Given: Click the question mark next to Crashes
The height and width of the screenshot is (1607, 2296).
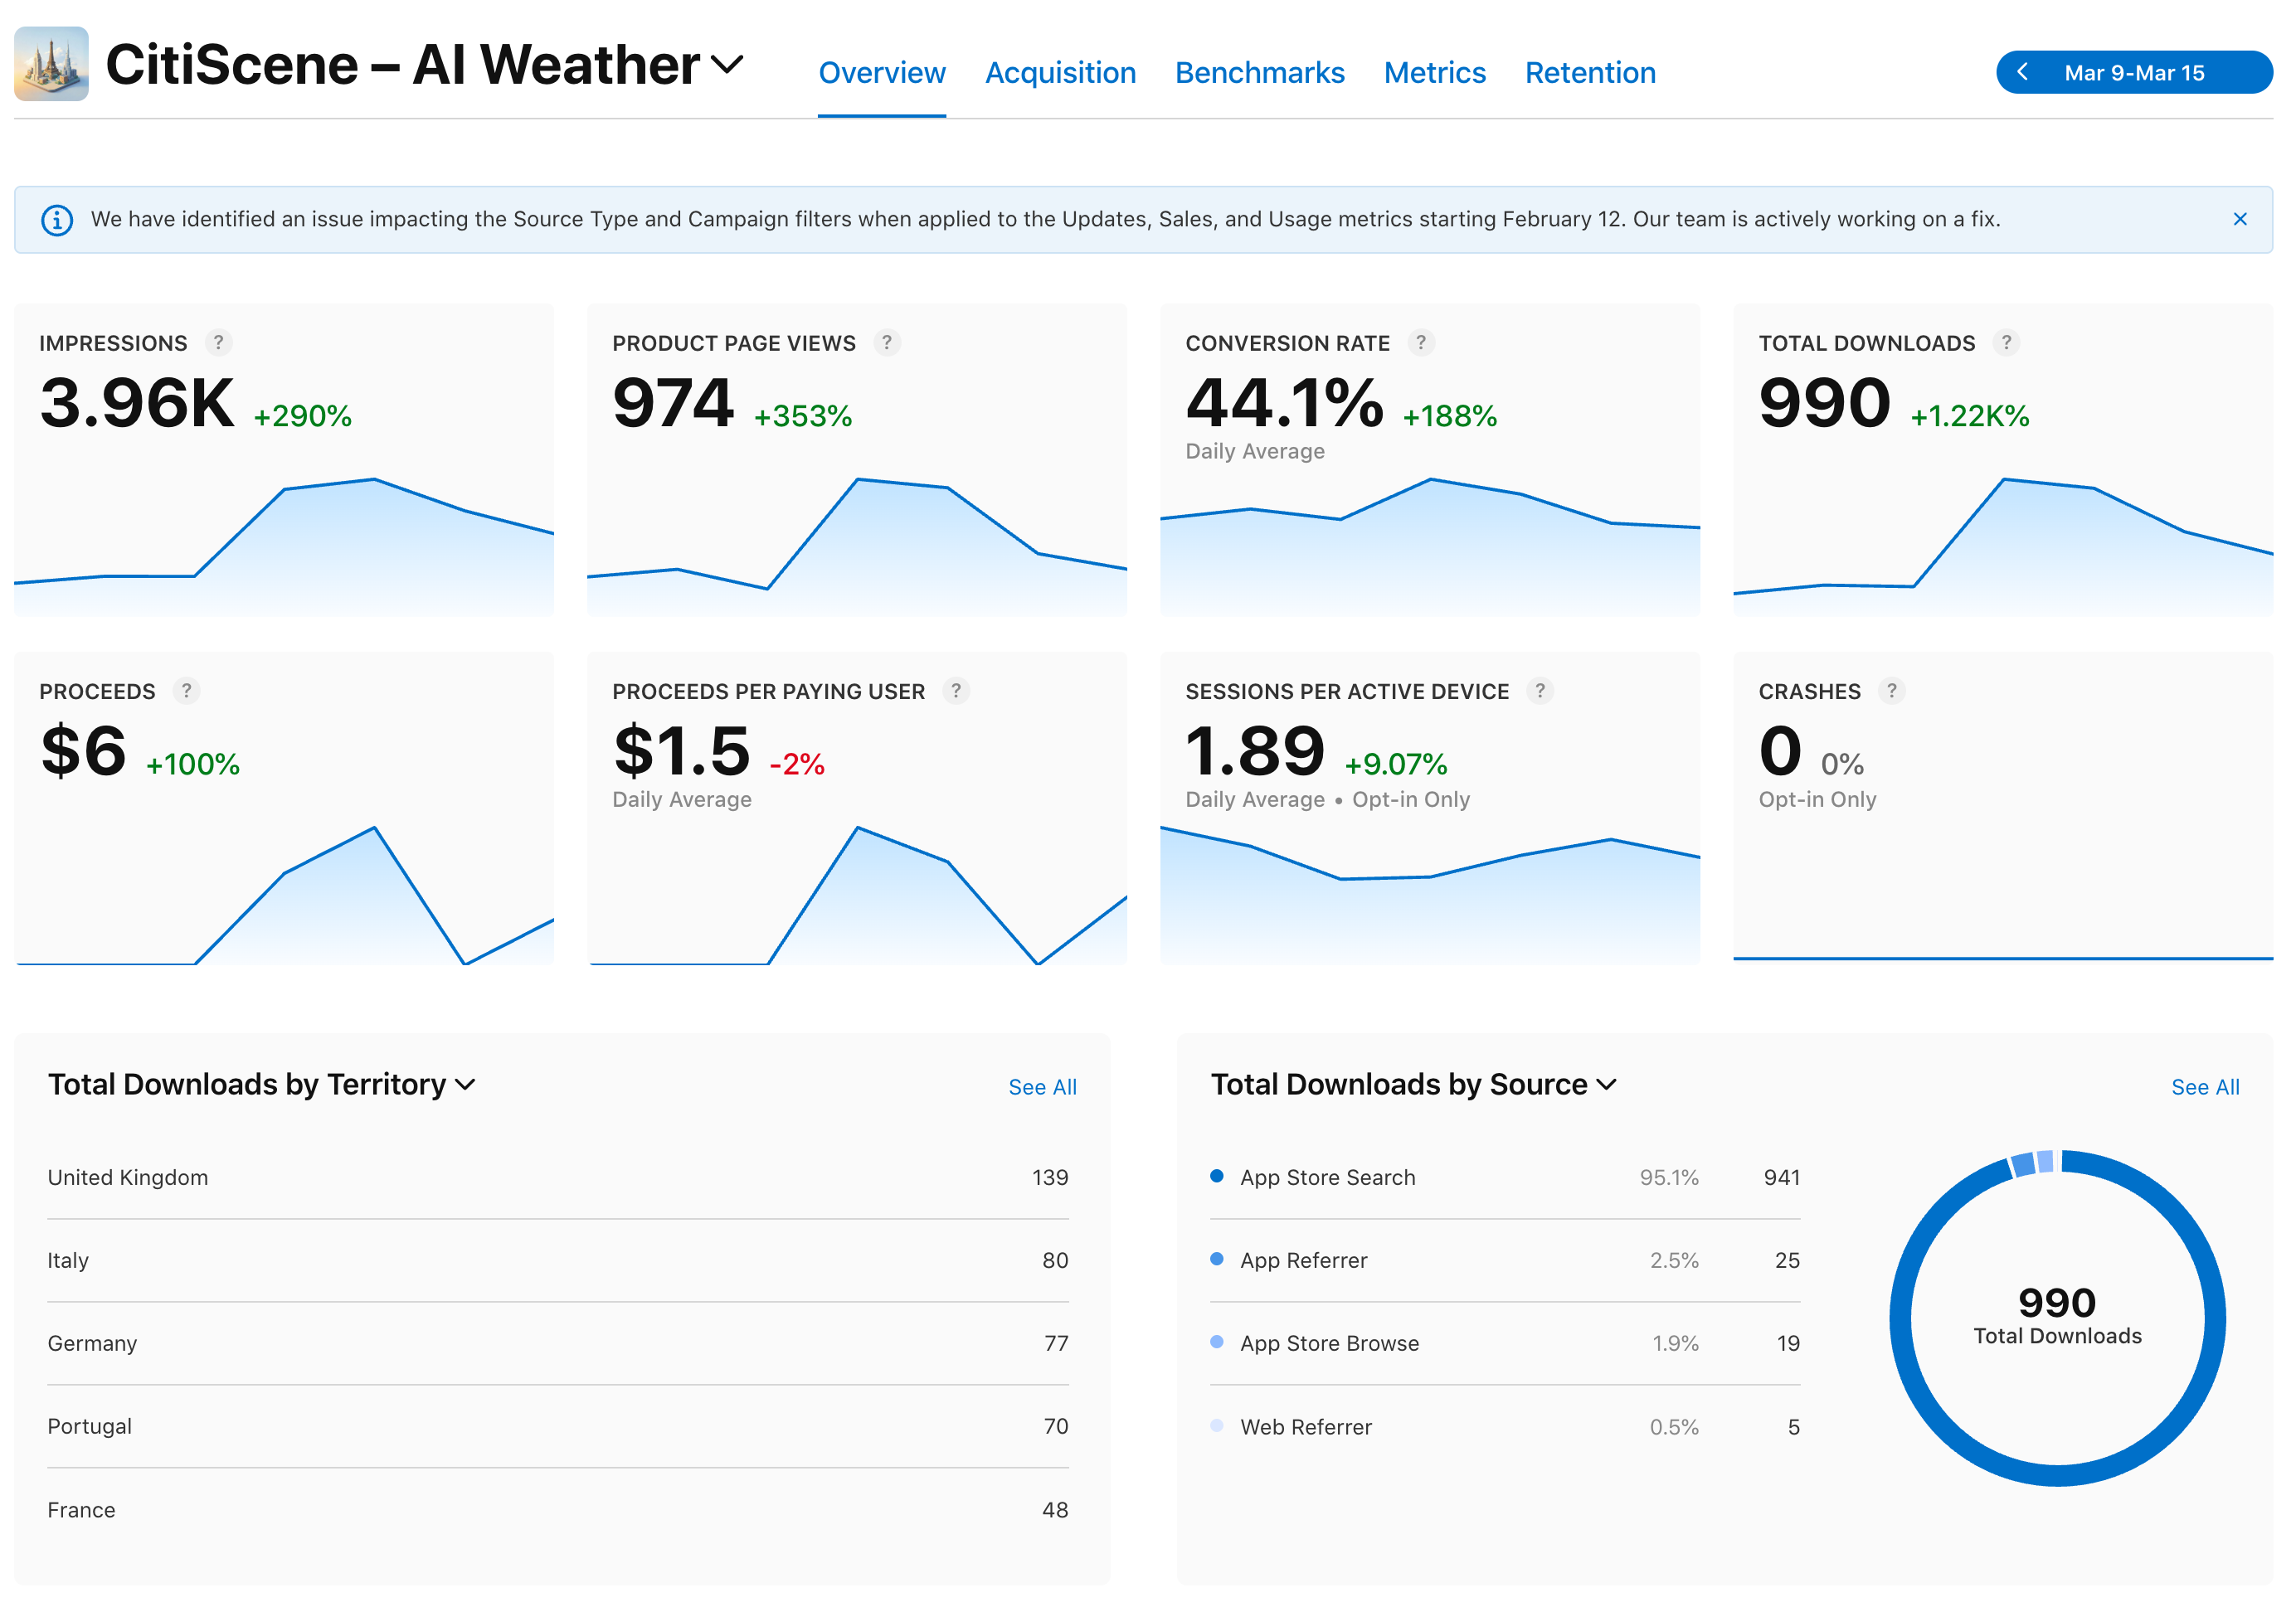Looking at the screenshot, I should (x=1890, y=691).
